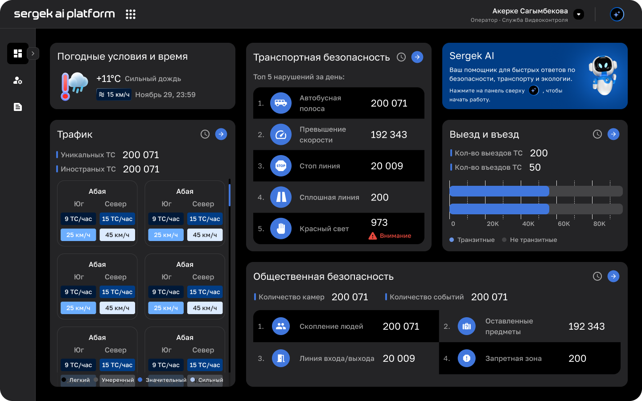Image resolution: width=642 pixels, height=401 pixels.
Task: Click the Трафик history clock icon
Action: 205,134
